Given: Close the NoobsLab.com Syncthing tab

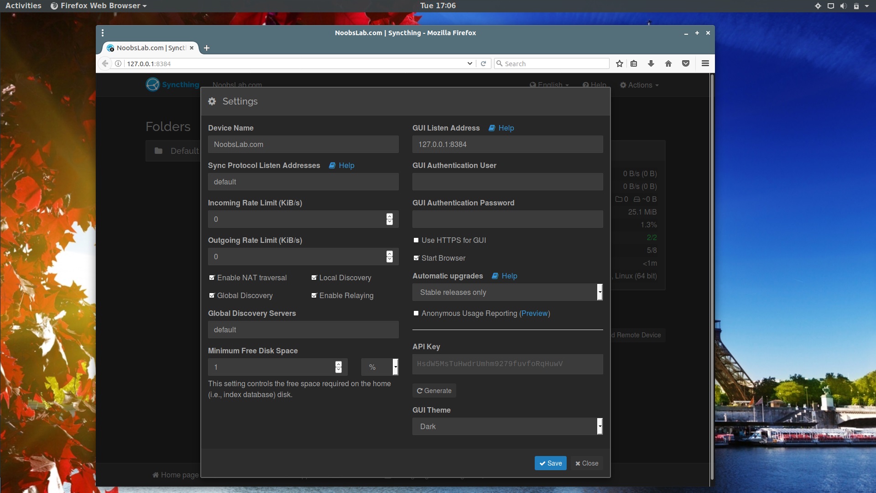Looking at the screenshot, I should tap(192, 48).
